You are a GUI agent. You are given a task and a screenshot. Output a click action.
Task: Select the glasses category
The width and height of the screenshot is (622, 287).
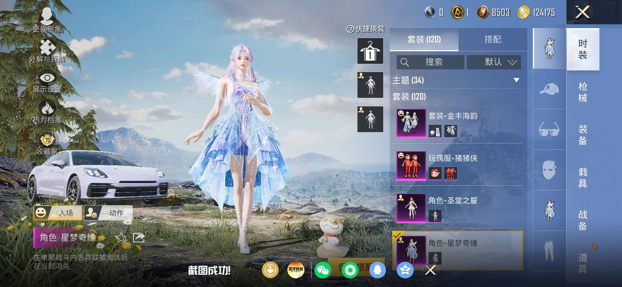tap(549, 129)
